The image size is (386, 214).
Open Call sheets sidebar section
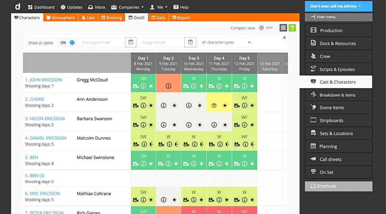click(x=339, y=159)
